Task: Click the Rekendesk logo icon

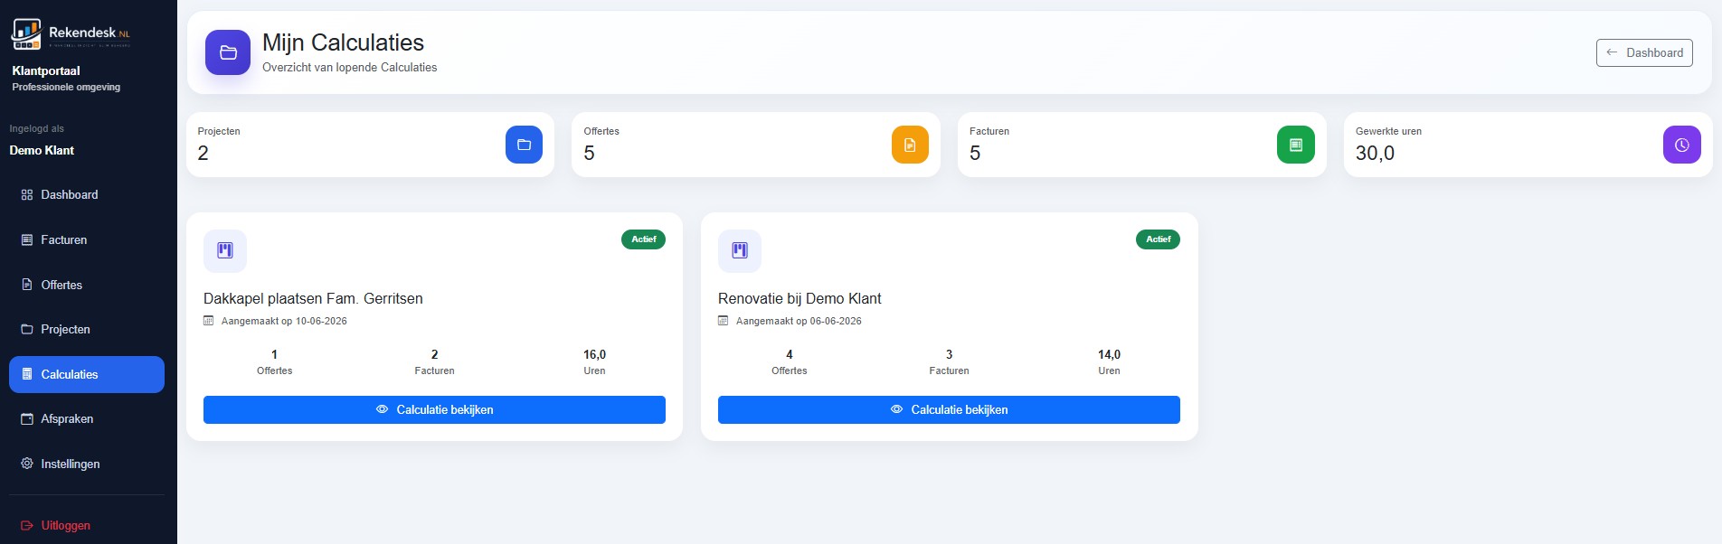Action: pyautogui.click(x=26, y=34)
